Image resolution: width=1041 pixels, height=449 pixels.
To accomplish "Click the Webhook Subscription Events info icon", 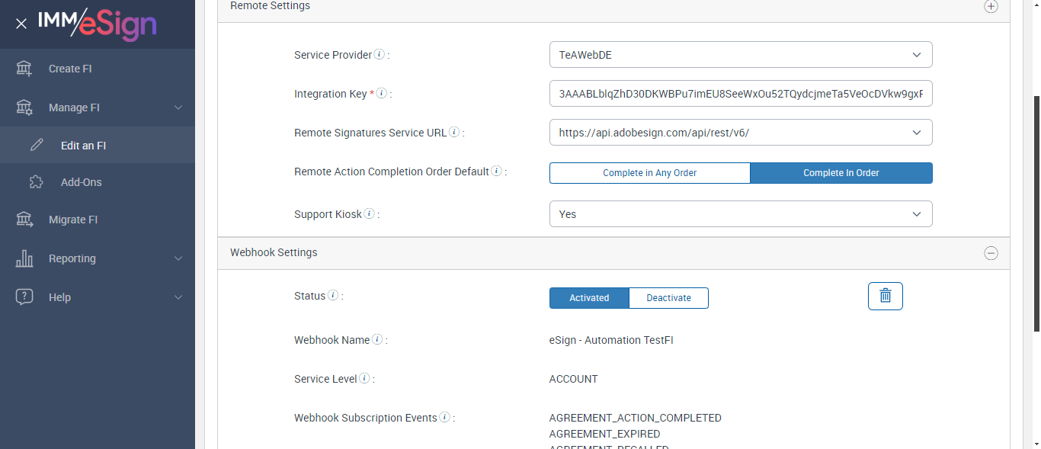I will click(445, 418).
